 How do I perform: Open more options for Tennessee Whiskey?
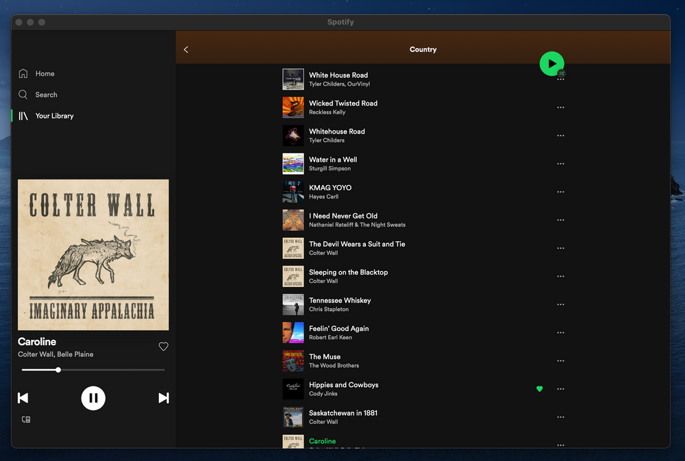pyautogui.click(x=560, y=305)
